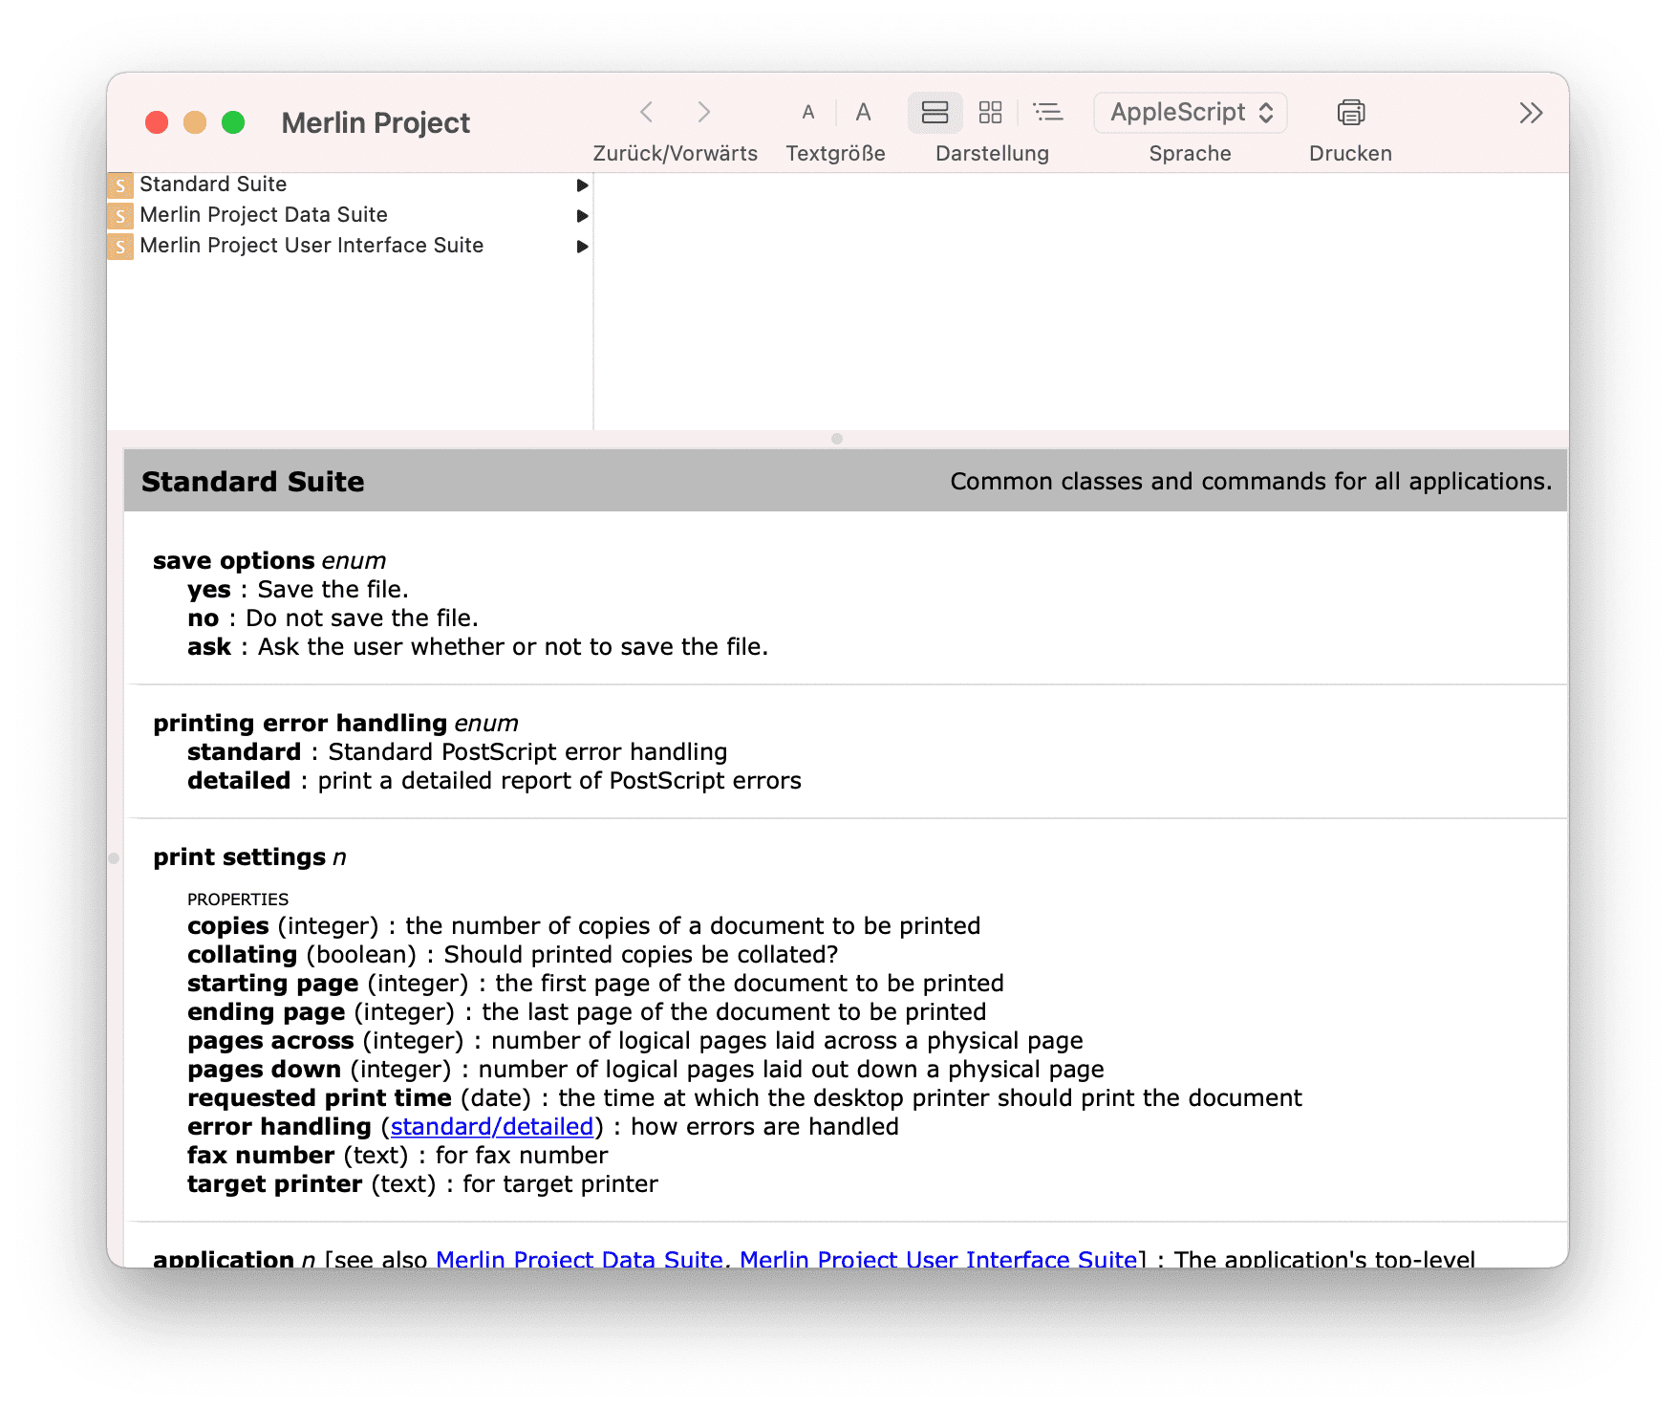Open the toolbar overflow chevron icon
The image size is (1676, 1409).
tap(1530, 112)
